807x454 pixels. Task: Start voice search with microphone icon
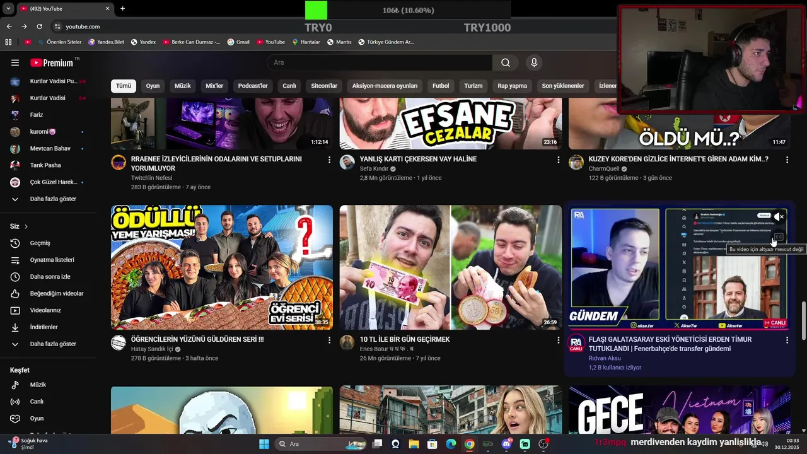coord(534,62)
